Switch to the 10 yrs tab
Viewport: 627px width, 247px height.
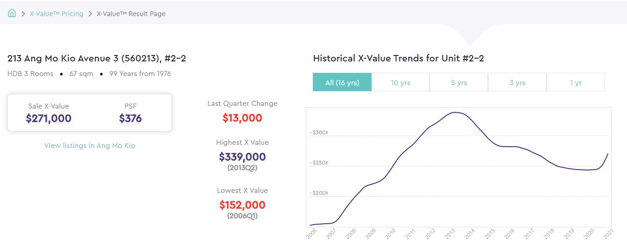tap(400, 82)
